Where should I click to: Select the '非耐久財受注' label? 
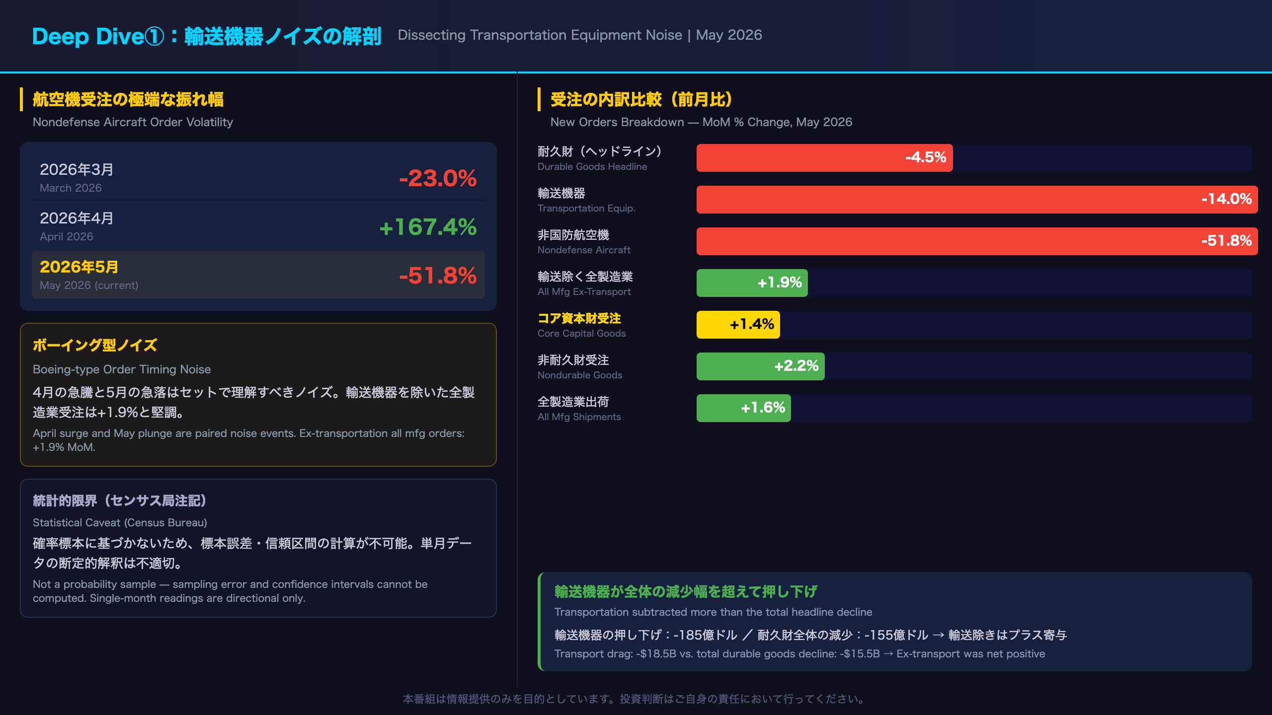tap(573, 360)
